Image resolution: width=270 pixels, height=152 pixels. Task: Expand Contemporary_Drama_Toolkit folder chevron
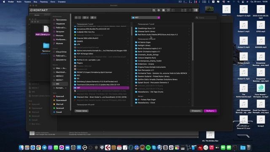[x=189, y=61]
